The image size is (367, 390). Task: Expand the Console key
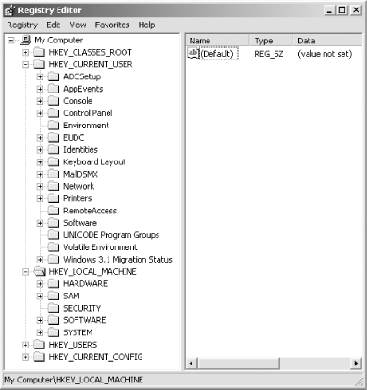pos(40,101)
